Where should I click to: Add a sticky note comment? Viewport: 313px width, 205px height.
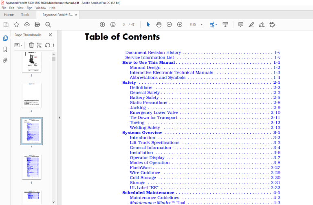(241, 24)
